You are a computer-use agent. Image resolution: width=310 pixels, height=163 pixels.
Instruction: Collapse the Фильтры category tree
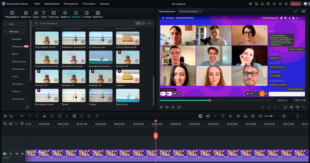tap(5, 32)
